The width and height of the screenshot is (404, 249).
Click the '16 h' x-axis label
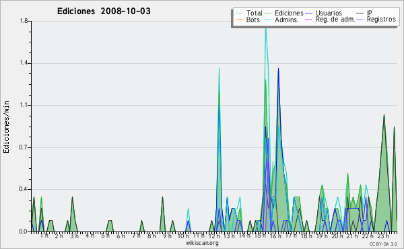[275, 236]
